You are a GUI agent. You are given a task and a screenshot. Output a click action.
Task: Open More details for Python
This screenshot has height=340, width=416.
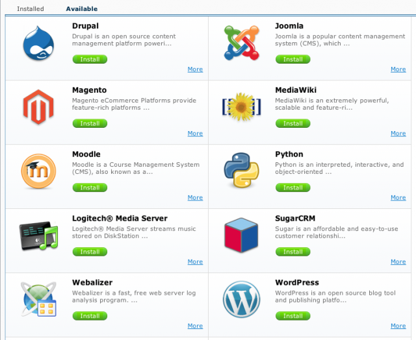coord(398,197)
